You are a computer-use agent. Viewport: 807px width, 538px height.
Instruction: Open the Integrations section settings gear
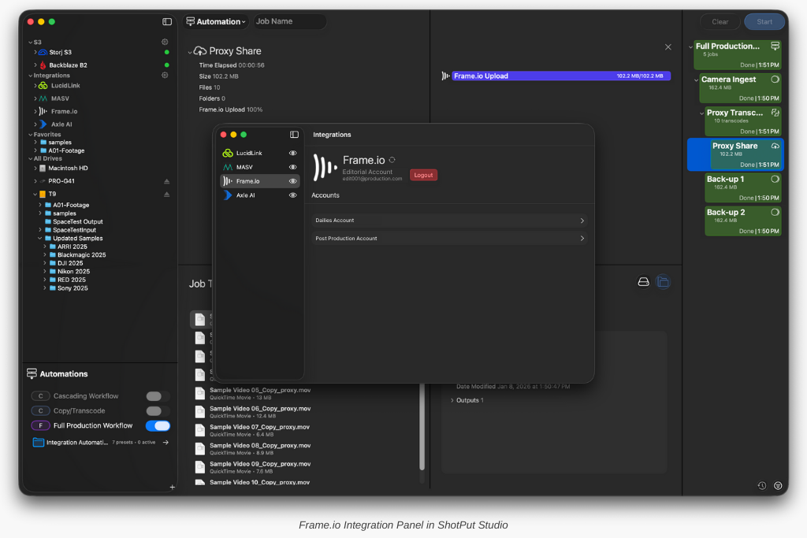pyautogui.click(x=165, y=76)
